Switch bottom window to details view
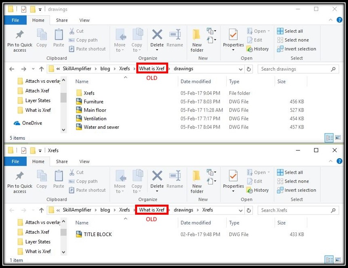This screenshot has height=268, width=348. pyautogui.click(x=329, y=260)
